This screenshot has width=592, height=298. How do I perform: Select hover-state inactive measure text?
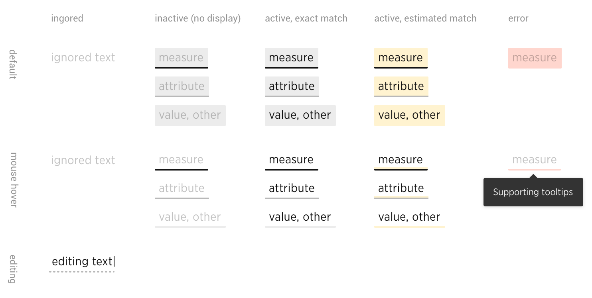182,160
